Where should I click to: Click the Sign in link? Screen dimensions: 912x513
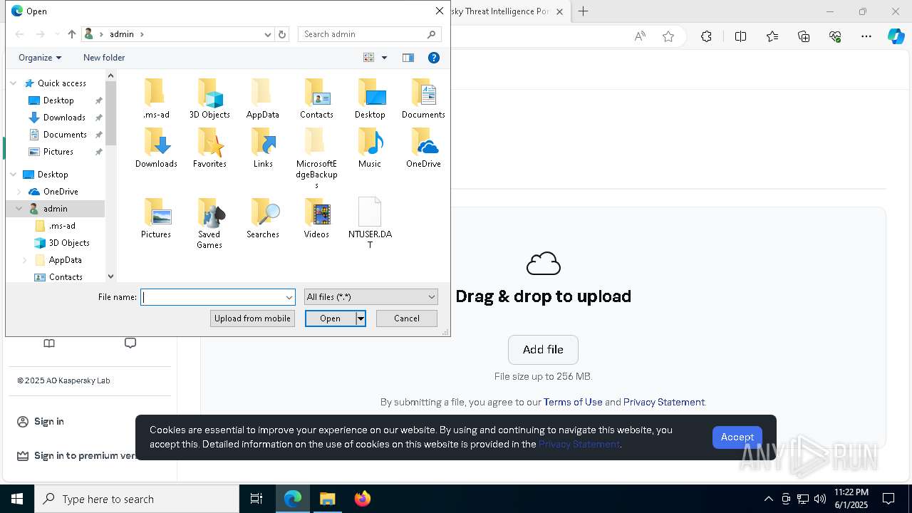49,422
